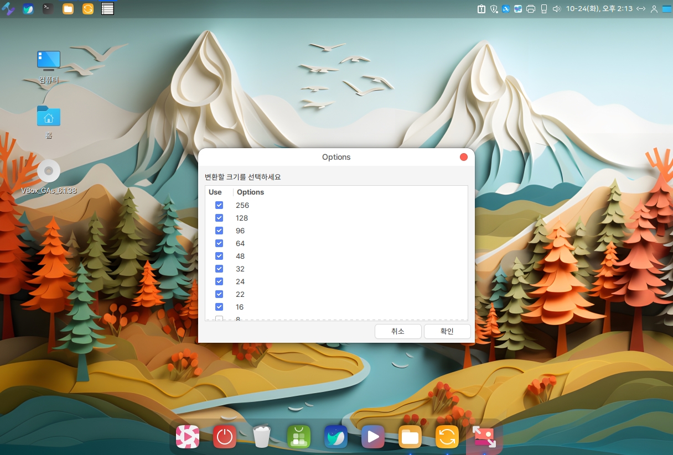Click the image resize app dock icon
673x455 pixels.
pos(484,437)
